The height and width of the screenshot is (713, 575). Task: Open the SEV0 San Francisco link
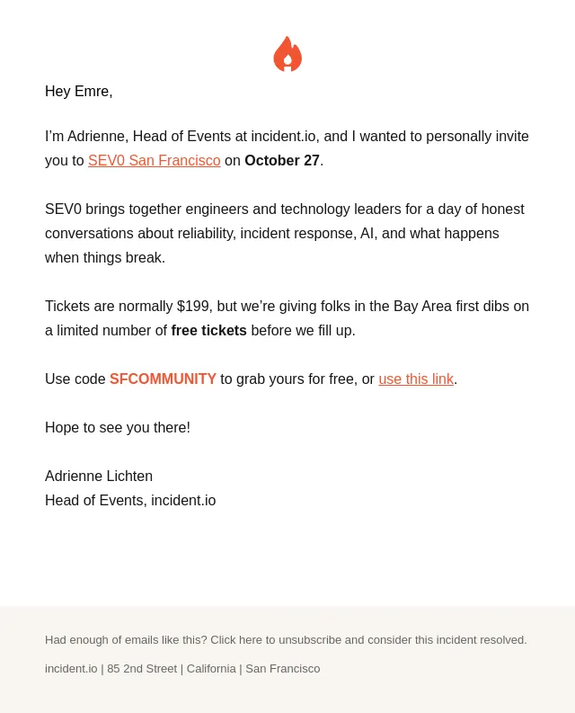[x=155, y=161]
